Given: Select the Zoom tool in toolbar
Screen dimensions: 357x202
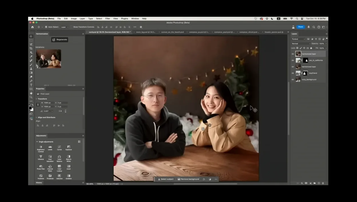Looking at the screenshot, I should coord(31,97).
